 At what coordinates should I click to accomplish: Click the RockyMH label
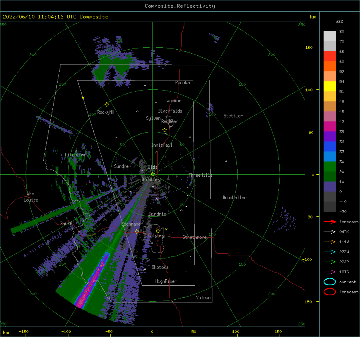click(x=106, y=112)
